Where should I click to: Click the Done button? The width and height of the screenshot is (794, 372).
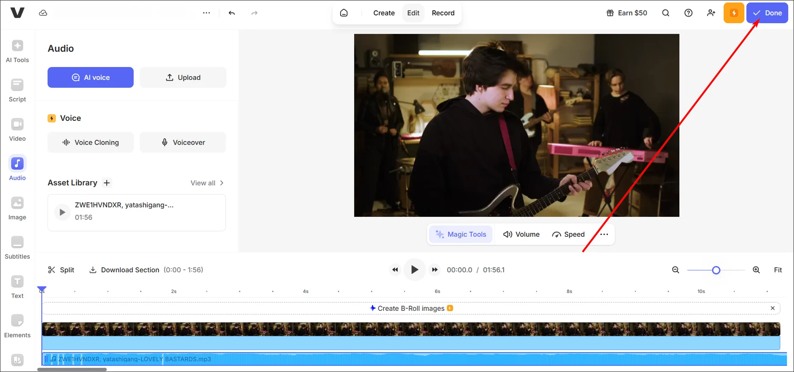click(767, 13)
